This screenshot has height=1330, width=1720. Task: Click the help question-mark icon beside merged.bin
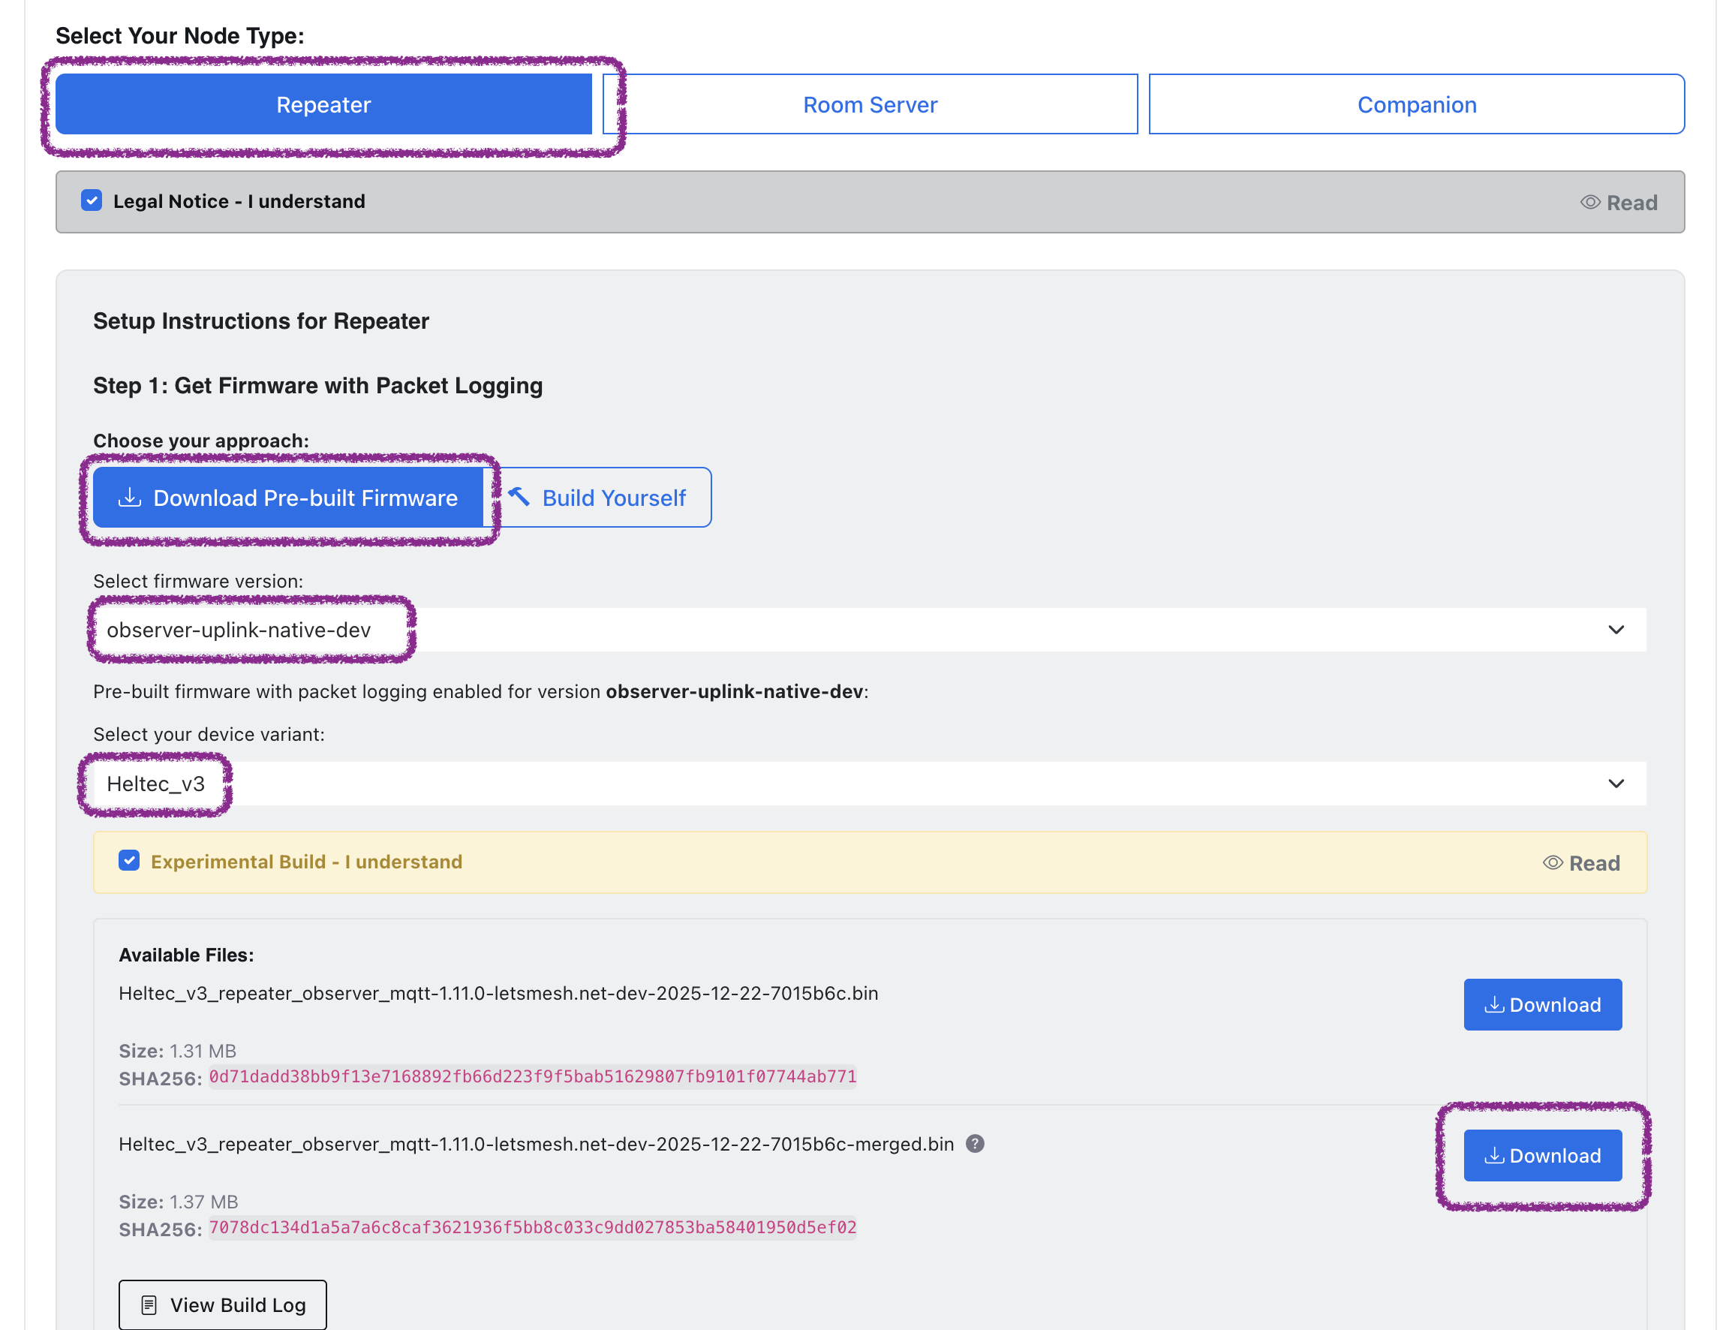tap(974, 1143)
